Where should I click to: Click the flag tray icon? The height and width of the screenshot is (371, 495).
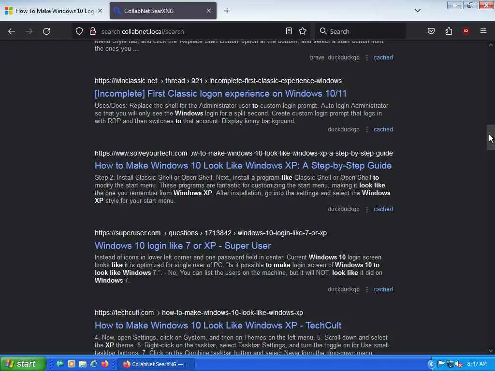click(x=441, y=364)
